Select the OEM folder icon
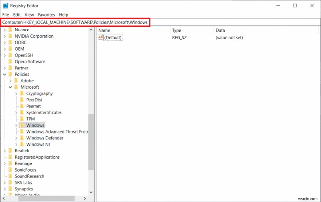The image size is (321, 202). pos(10,49)
